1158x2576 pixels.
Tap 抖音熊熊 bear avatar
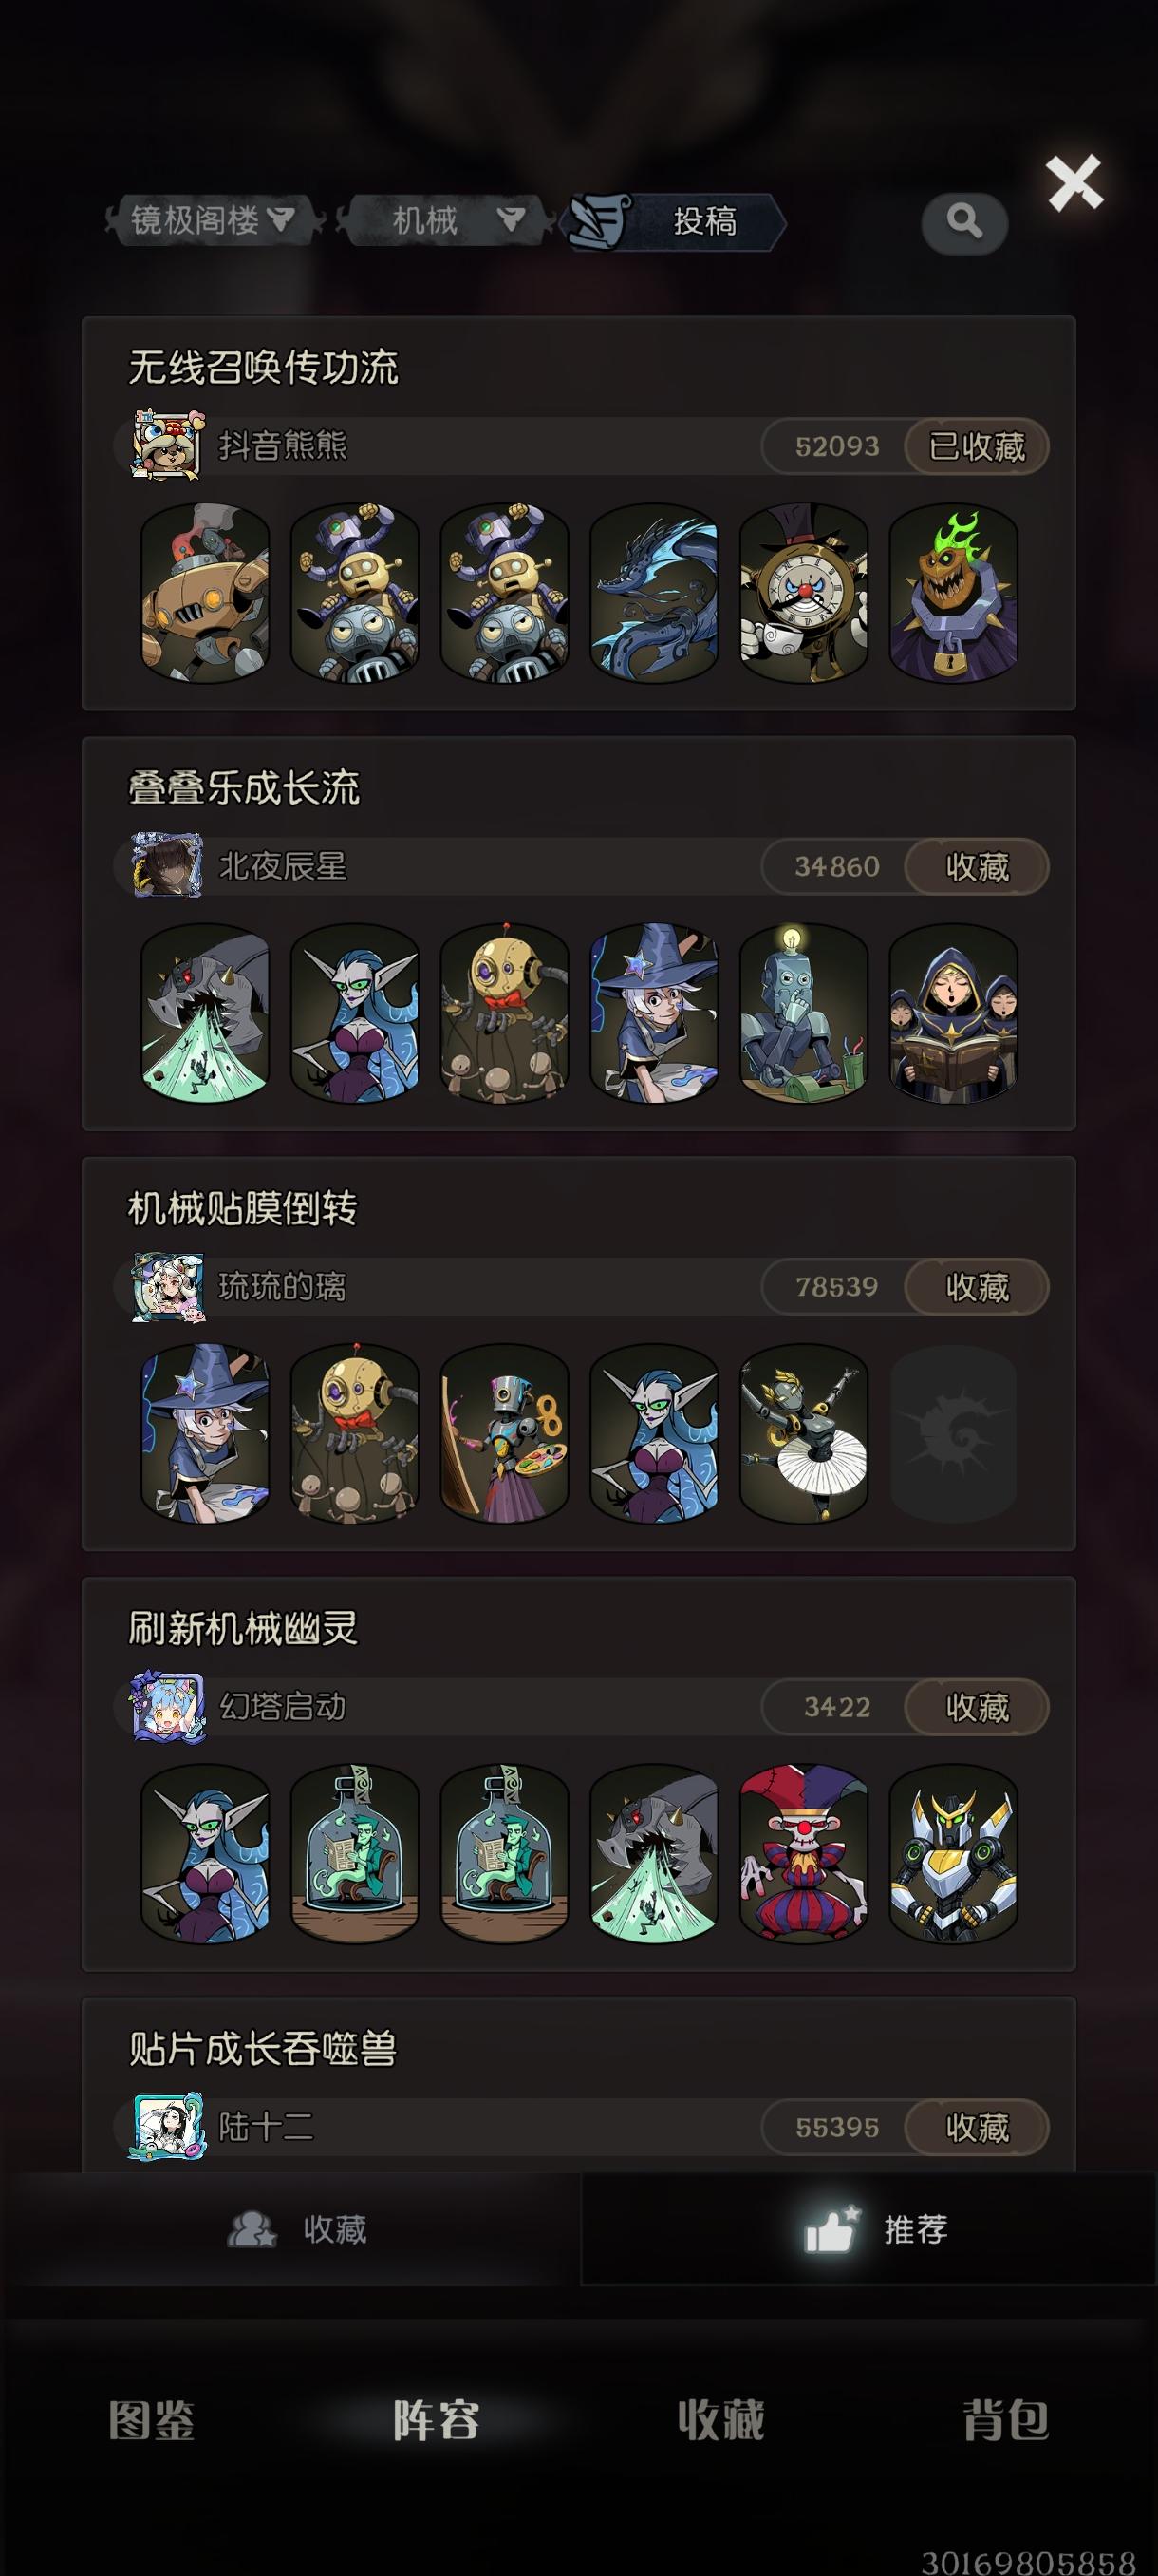coord(167,445)
